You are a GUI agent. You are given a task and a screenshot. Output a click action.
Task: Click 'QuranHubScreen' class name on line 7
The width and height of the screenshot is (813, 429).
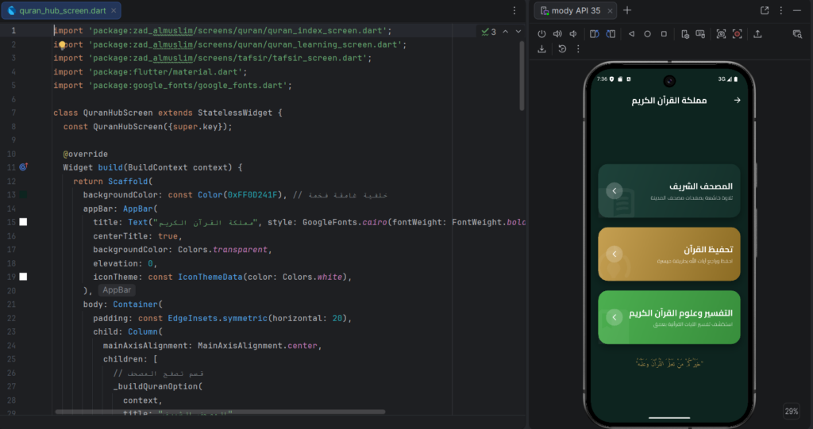pyautogui.click(x=118, y=113)
